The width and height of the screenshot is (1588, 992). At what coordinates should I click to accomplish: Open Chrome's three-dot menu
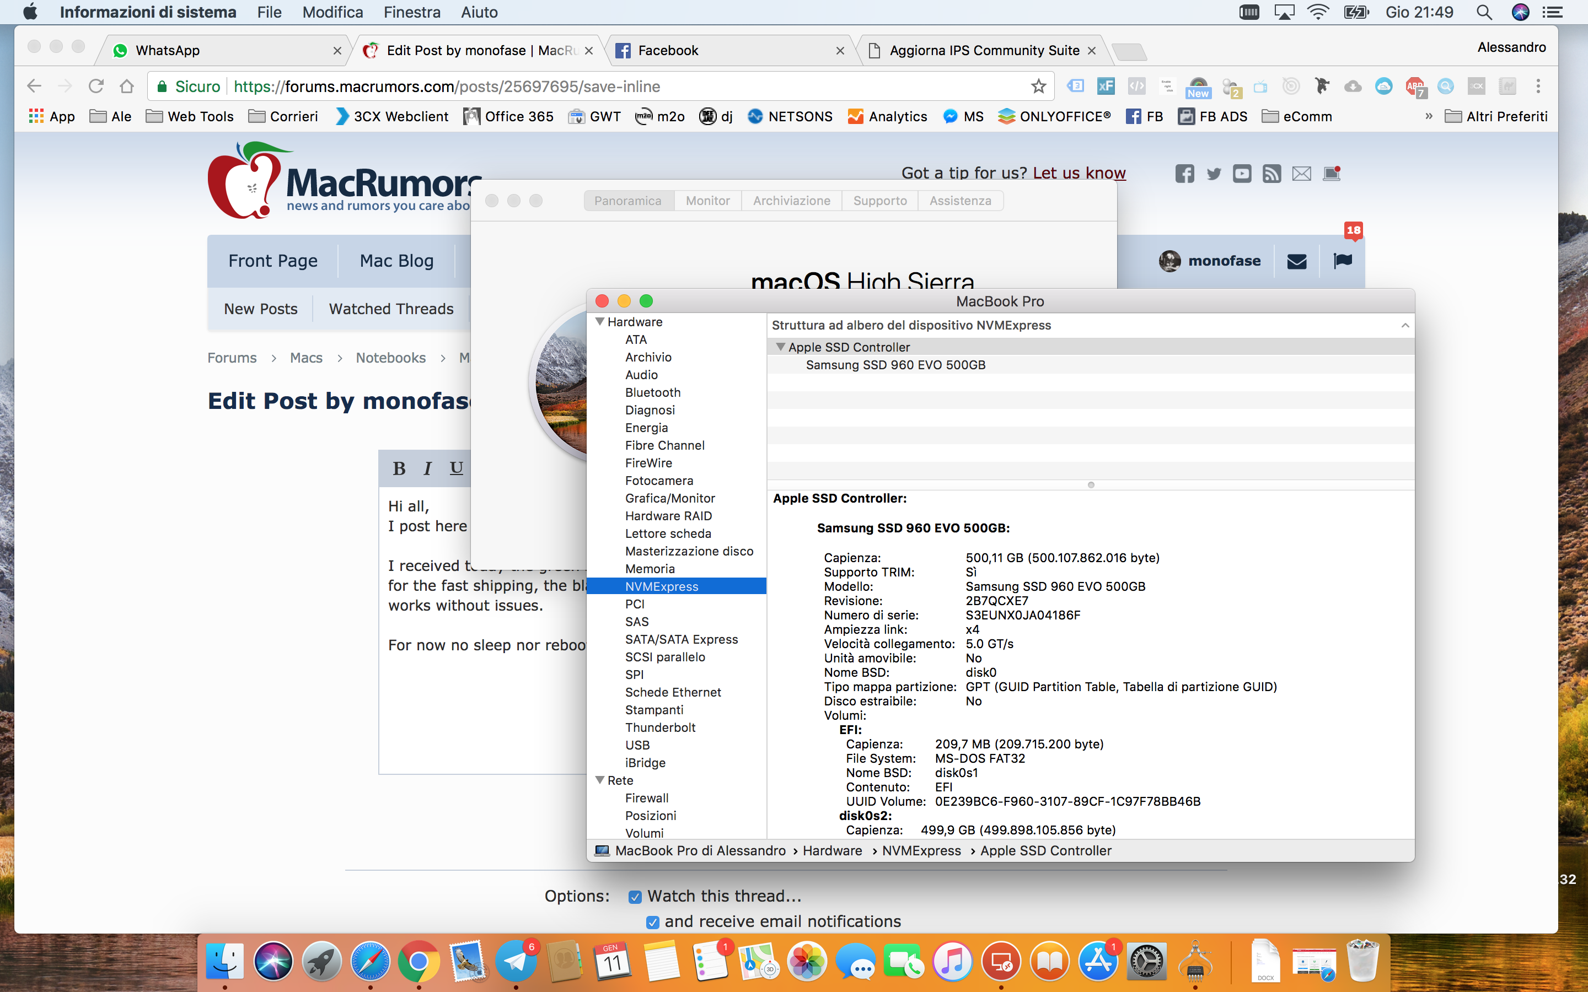pos(1538,86)
